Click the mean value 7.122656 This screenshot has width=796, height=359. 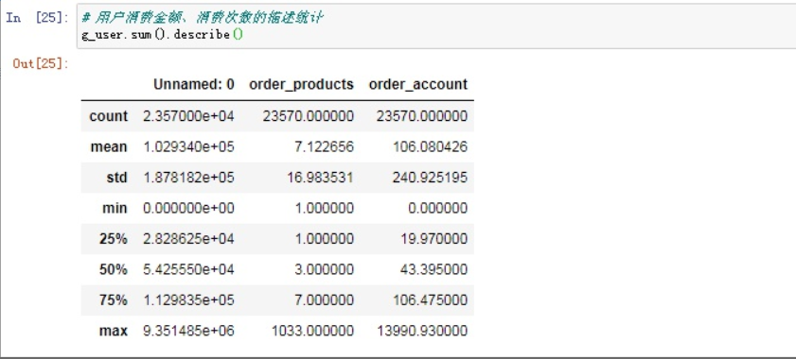click(324, 147)
